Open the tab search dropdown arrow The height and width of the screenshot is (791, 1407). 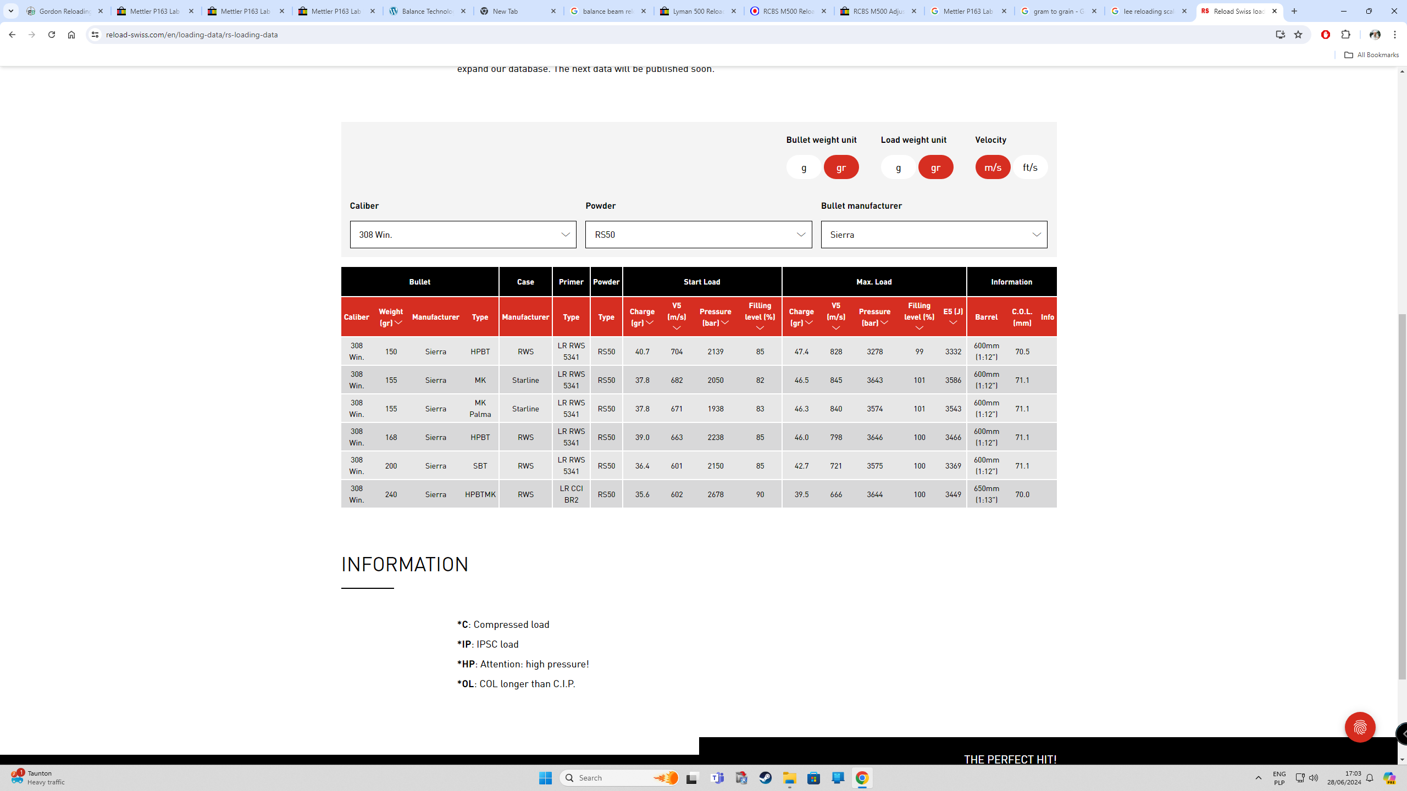(x=10, y=11)
